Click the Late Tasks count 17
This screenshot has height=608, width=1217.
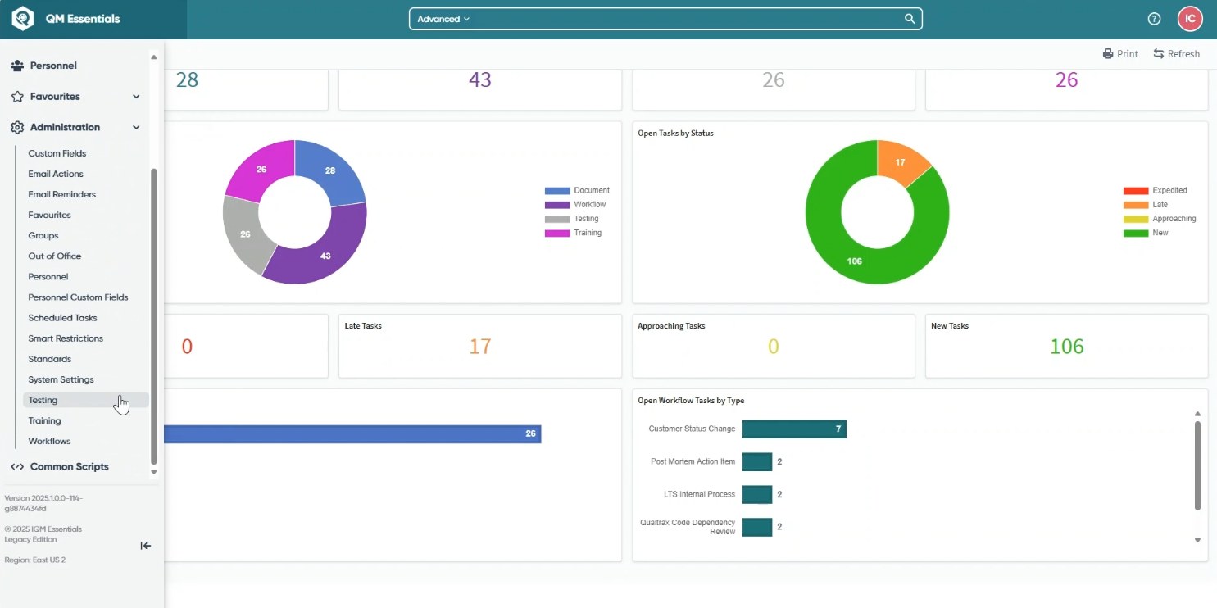(480, 347)
